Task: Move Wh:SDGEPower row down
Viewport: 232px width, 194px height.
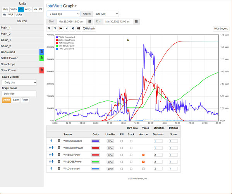Action: pos(53,161)
